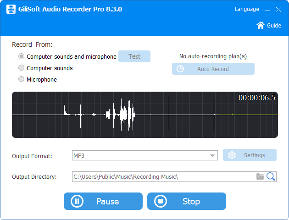Click the recording timer 00:00:06.5
The width and height of the screenshot is (289, 220).
pos(257,98)
